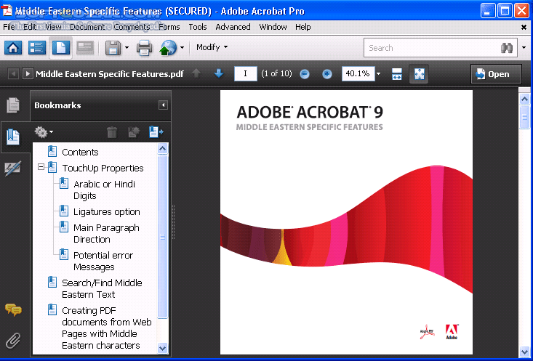
Task: Open the search options dropdown arrow
Action: pos(524,47)
